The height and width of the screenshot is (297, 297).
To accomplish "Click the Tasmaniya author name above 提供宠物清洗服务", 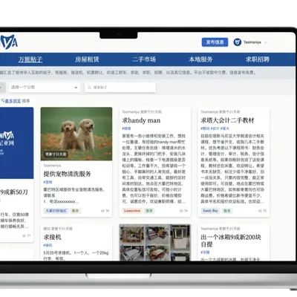I will coord(52,166).
